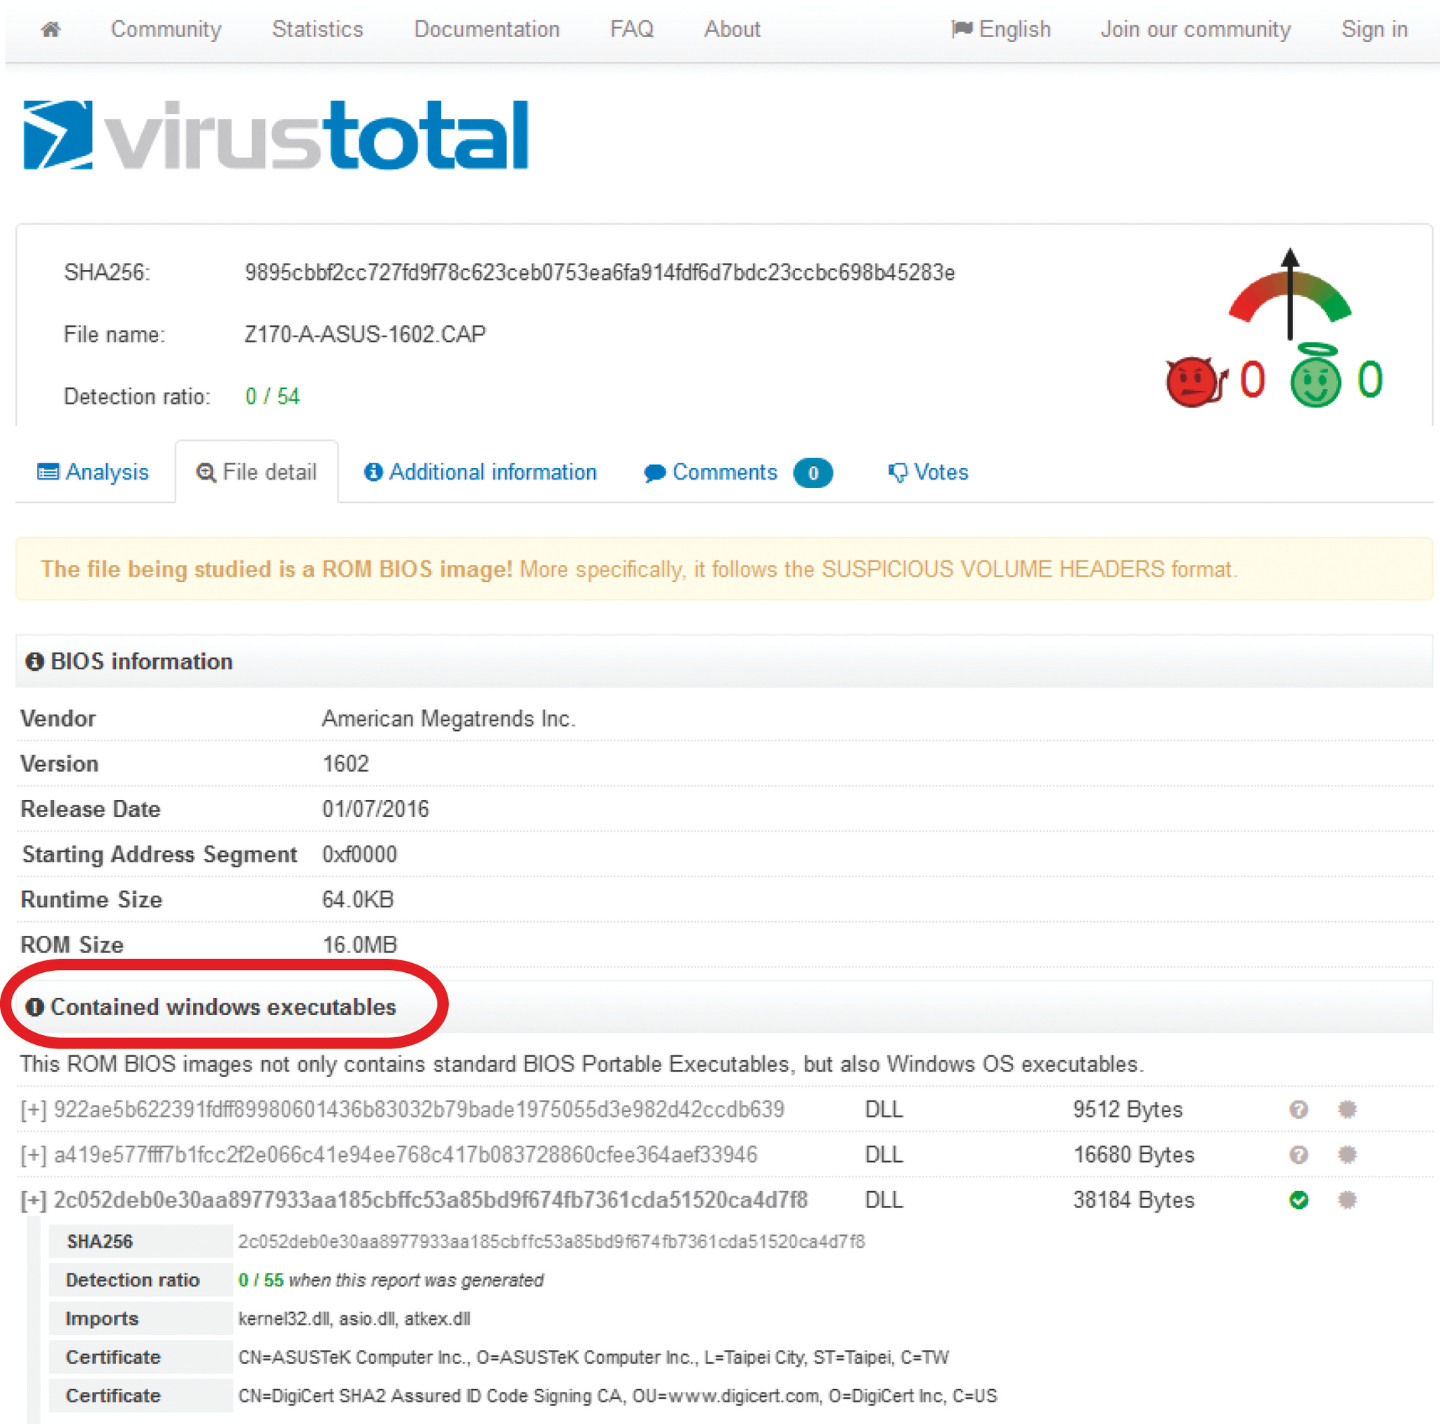Click the green checkmark on 38184 Bytes row
The height and width of the screenshot is (1424, 1440).
tap(1298, 1199)
